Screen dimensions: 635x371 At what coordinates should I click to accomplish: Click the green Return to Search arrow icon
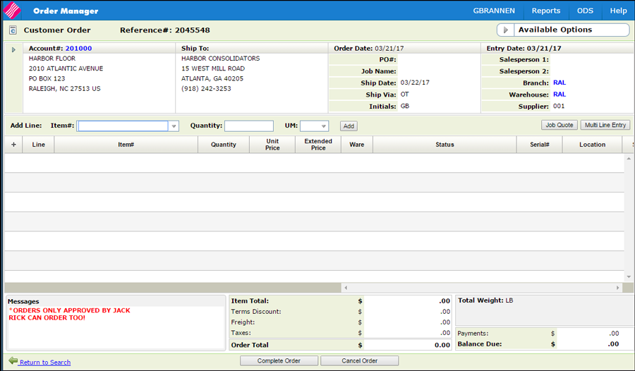coord(13,360)
